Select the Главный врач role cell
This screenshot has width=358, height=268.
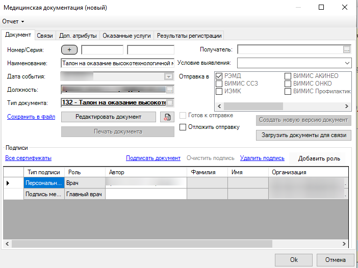click(x=85, y=194)
